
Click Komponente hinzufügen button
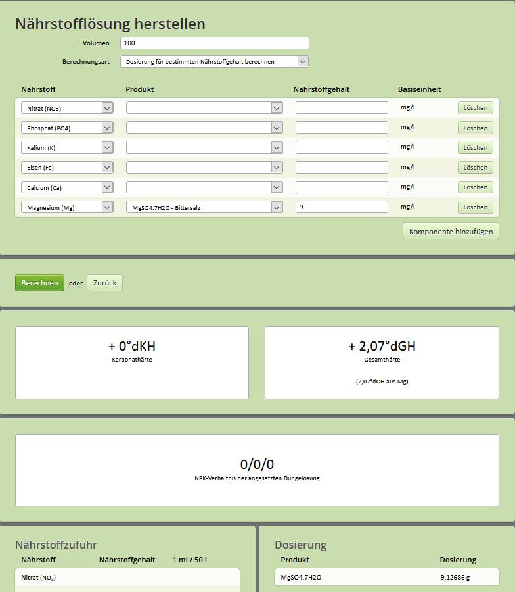(451, 231)
